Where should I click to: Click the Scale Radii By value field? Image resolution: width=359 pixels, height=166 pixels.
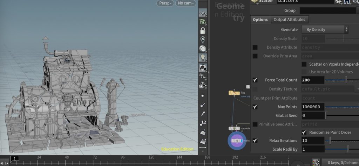(x=313, y=149)
